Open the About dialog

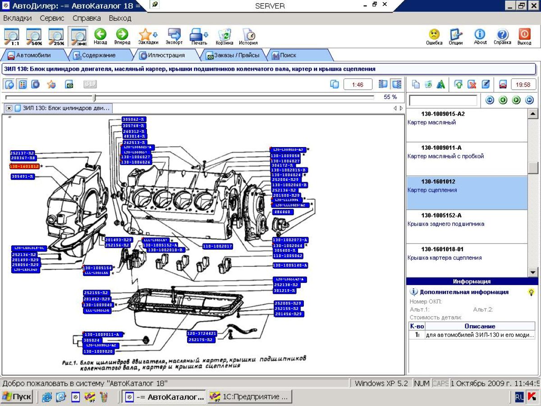click(x=480, y=37)
